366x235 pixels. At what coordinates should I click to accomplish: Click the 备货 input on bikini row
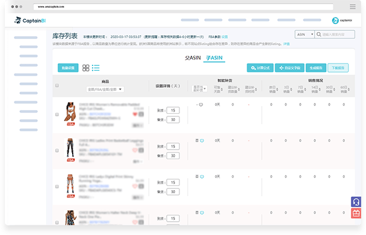[x=173, y=120]
